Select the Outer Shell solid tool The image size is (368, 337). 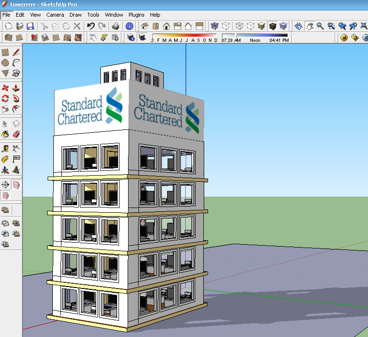tap(5, 210)
